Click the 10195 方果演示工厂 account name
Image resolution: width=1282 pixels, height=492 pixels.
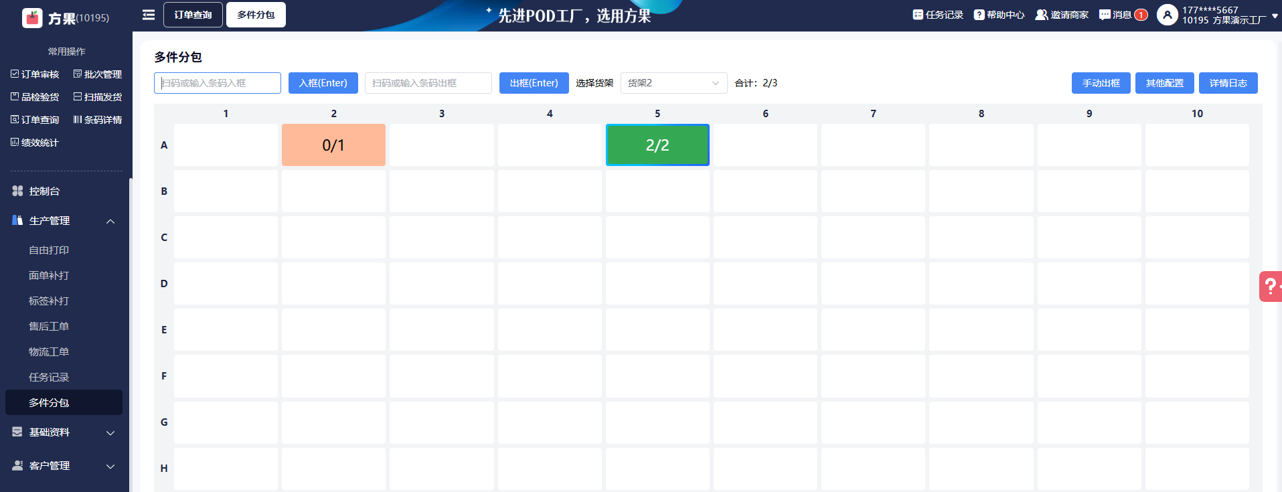pos(1224,20)
